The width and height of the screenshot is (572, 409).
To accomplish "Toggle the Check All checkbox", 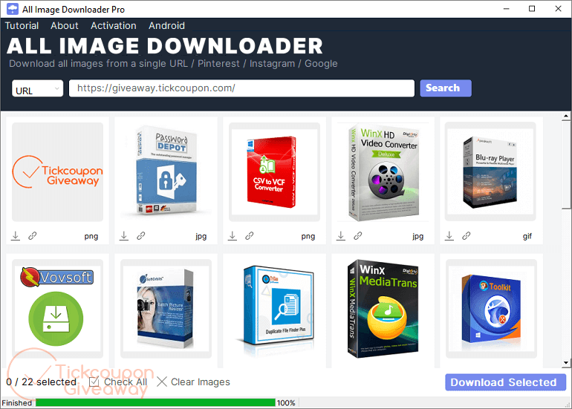I will click(94, 382).
